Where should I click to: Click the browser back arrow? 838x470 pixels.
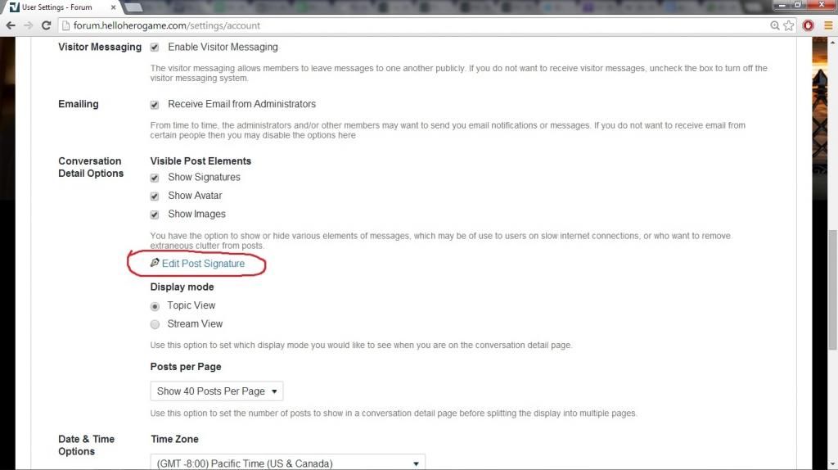[x=11, y=25]
